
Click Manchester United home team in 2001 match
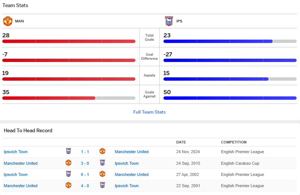(x=21, y=186)
